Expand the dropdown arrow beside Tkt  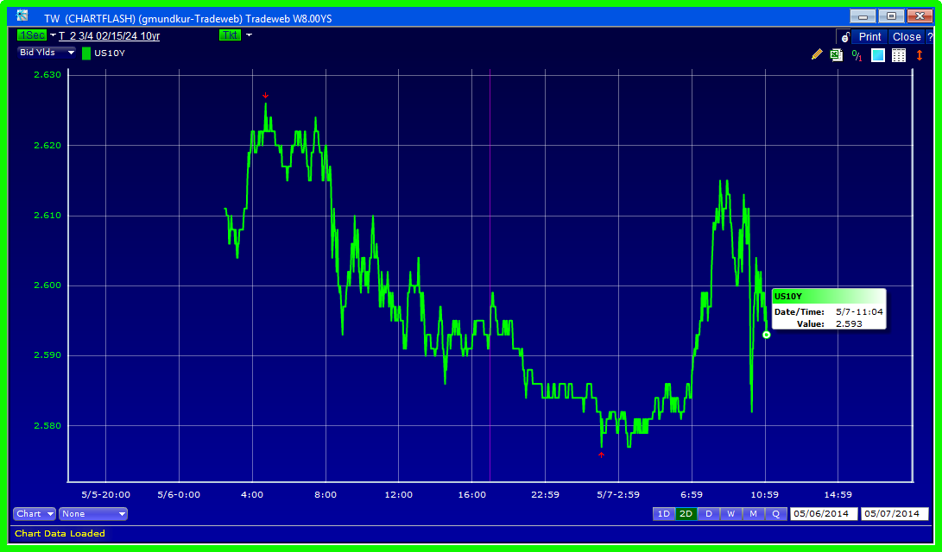249,35
